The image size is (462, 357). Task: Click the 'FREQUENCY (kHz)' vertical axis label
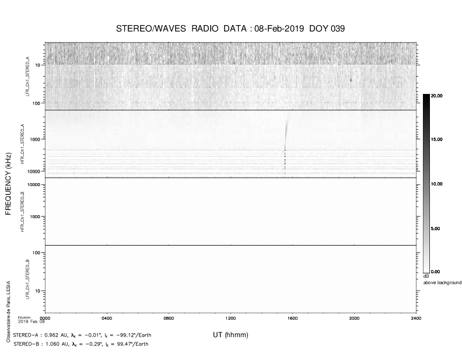[8, 184]
